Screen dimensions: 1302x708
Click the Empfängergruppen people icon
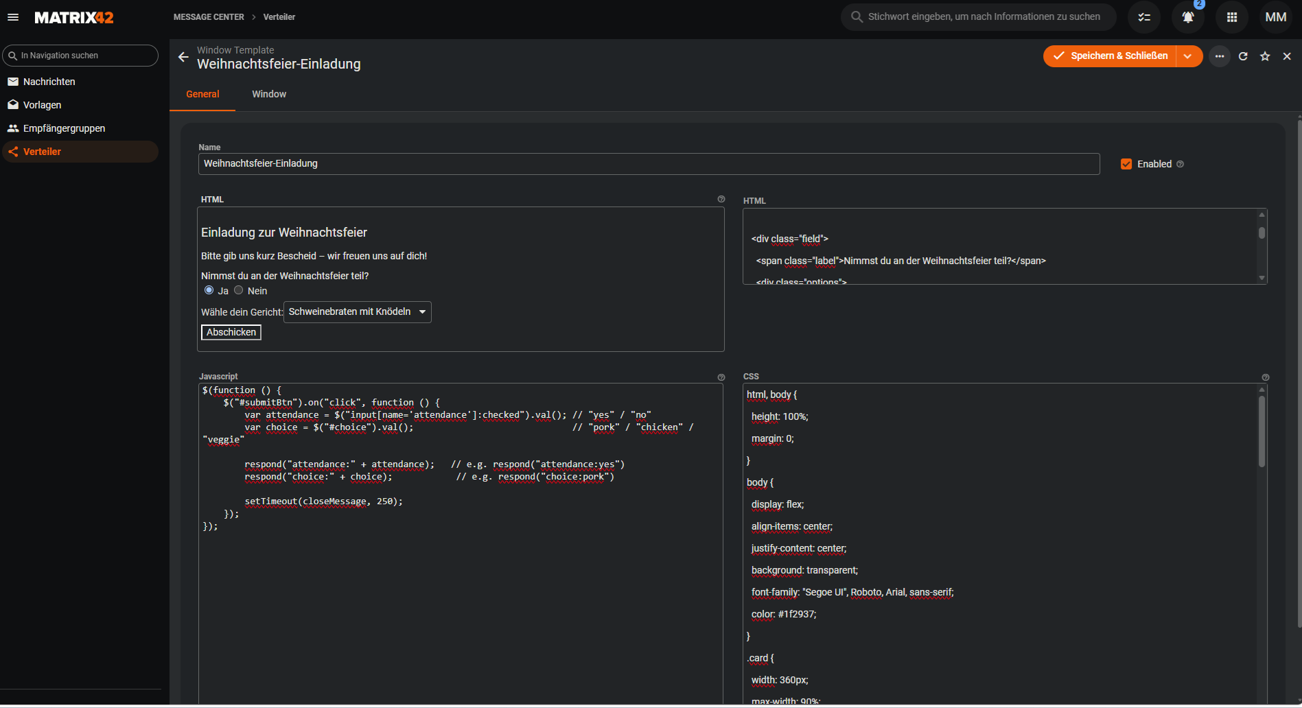click(13, 128)
